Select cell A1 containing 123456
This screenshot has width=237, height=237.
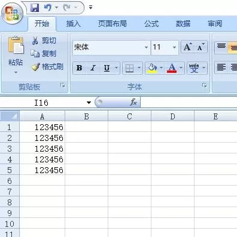[x=42, y=127]
